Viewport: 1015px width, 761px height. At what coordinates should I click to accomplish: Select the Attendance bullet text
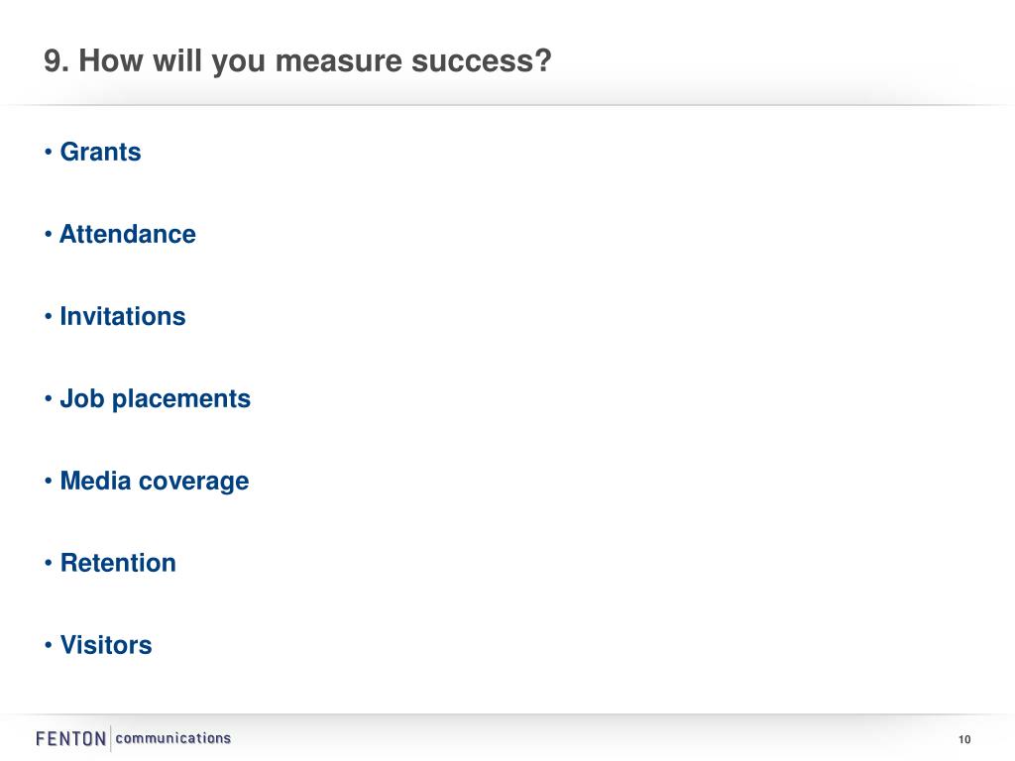click(128, 234)
